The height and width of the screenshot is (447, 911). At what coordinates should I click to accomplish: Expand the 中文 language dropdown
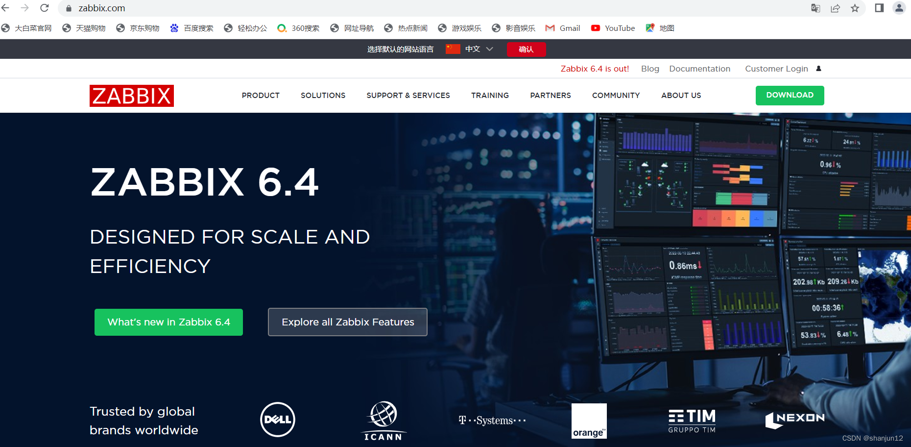(x=479, y=49)
